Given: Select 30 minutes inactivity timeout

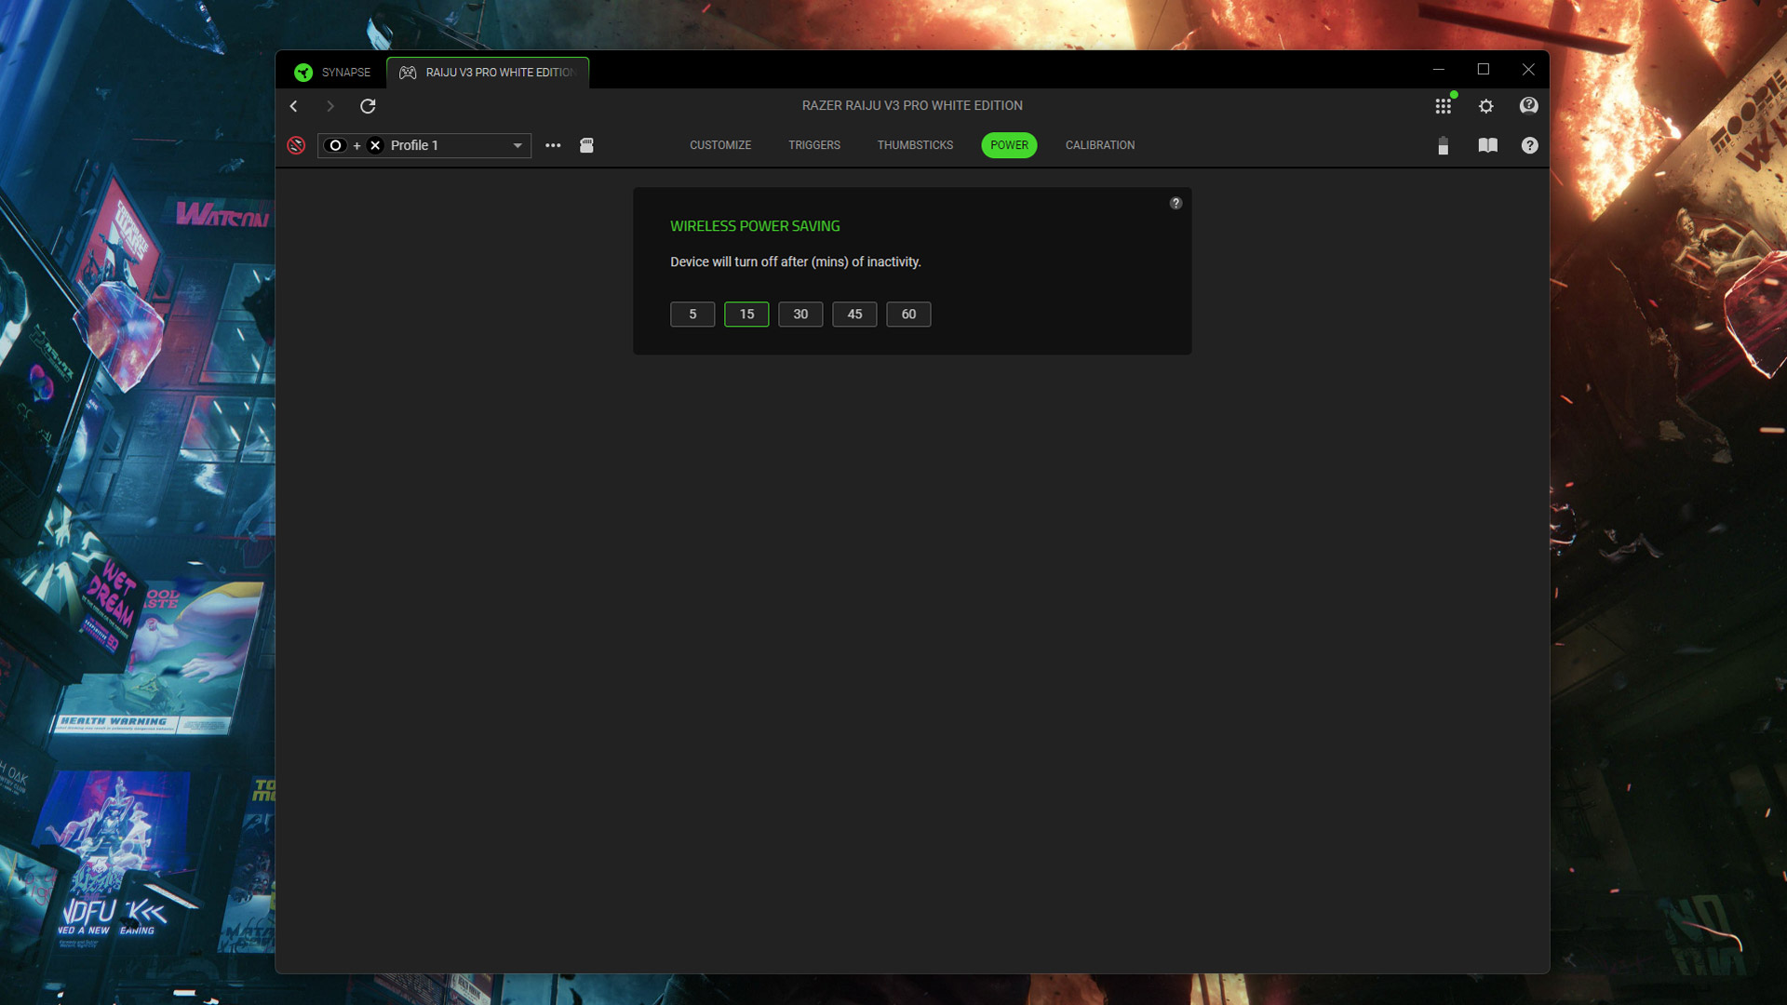Looking at the screenshot, I should [x=800, y=315].
